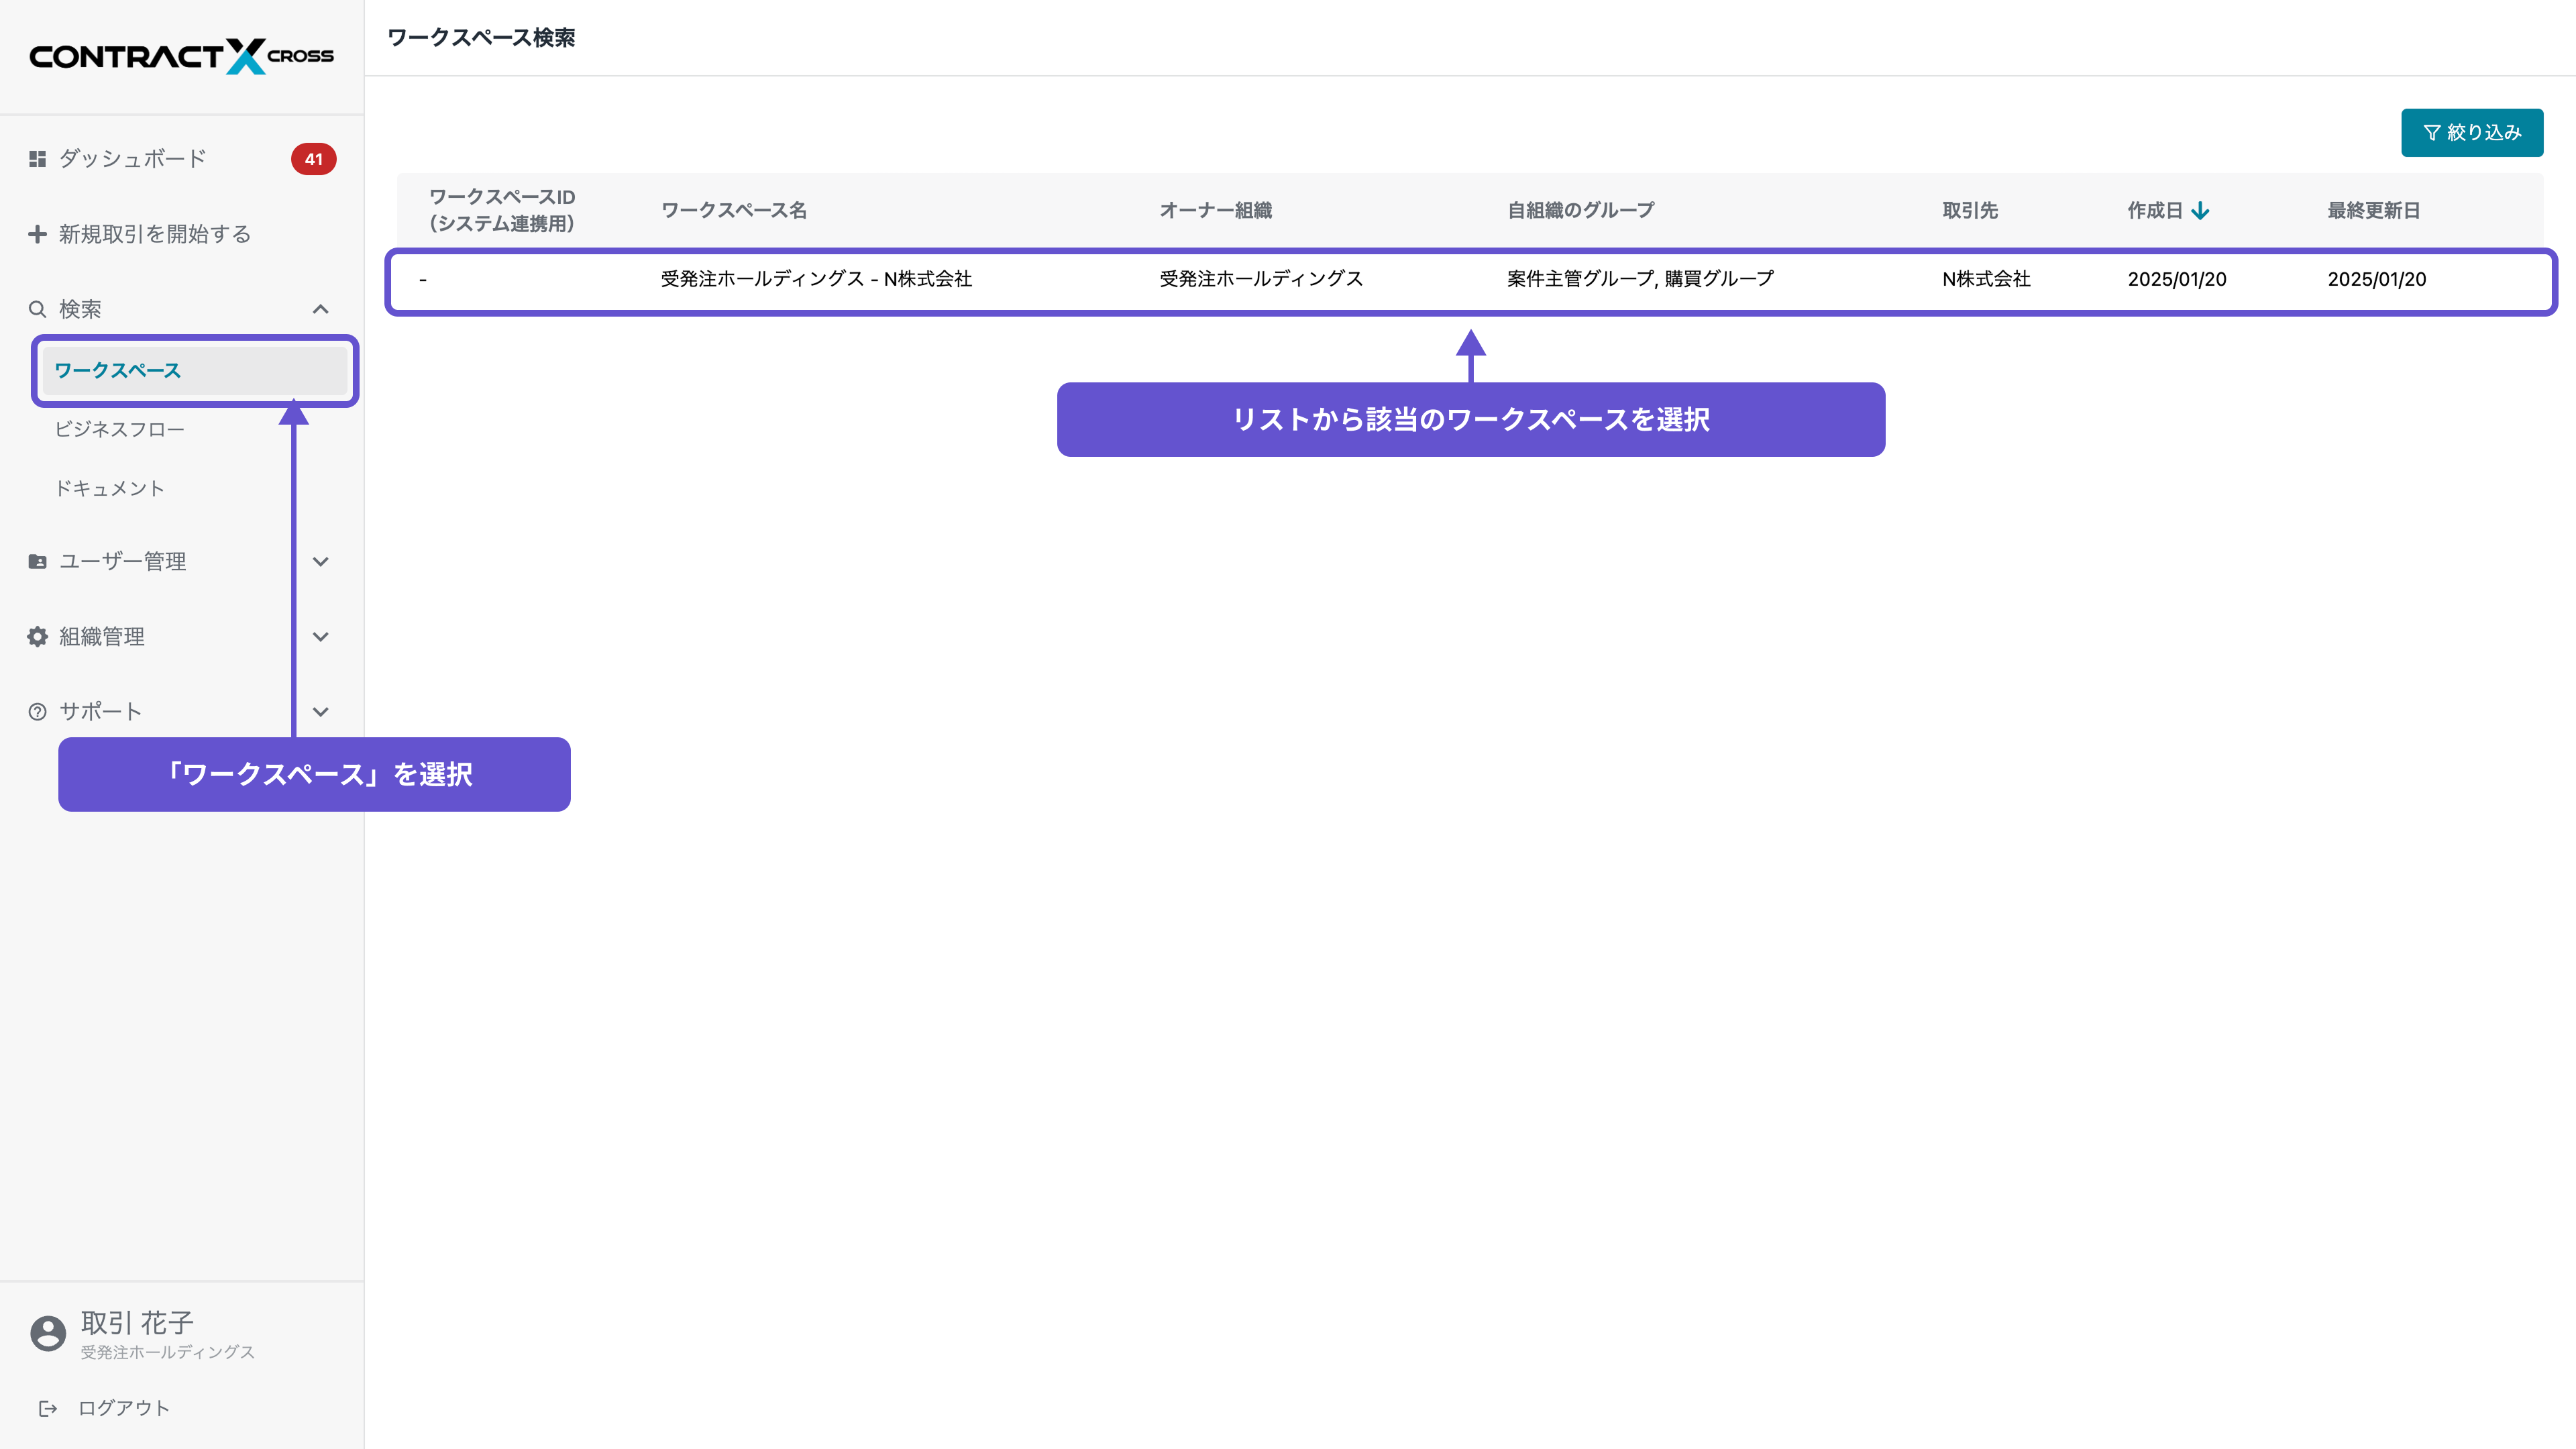Image resolution: width=2576 pixels, height=1449 pixels.
Task: Click the user avatar icon for 取引 花子
Action: [47, 1333]
